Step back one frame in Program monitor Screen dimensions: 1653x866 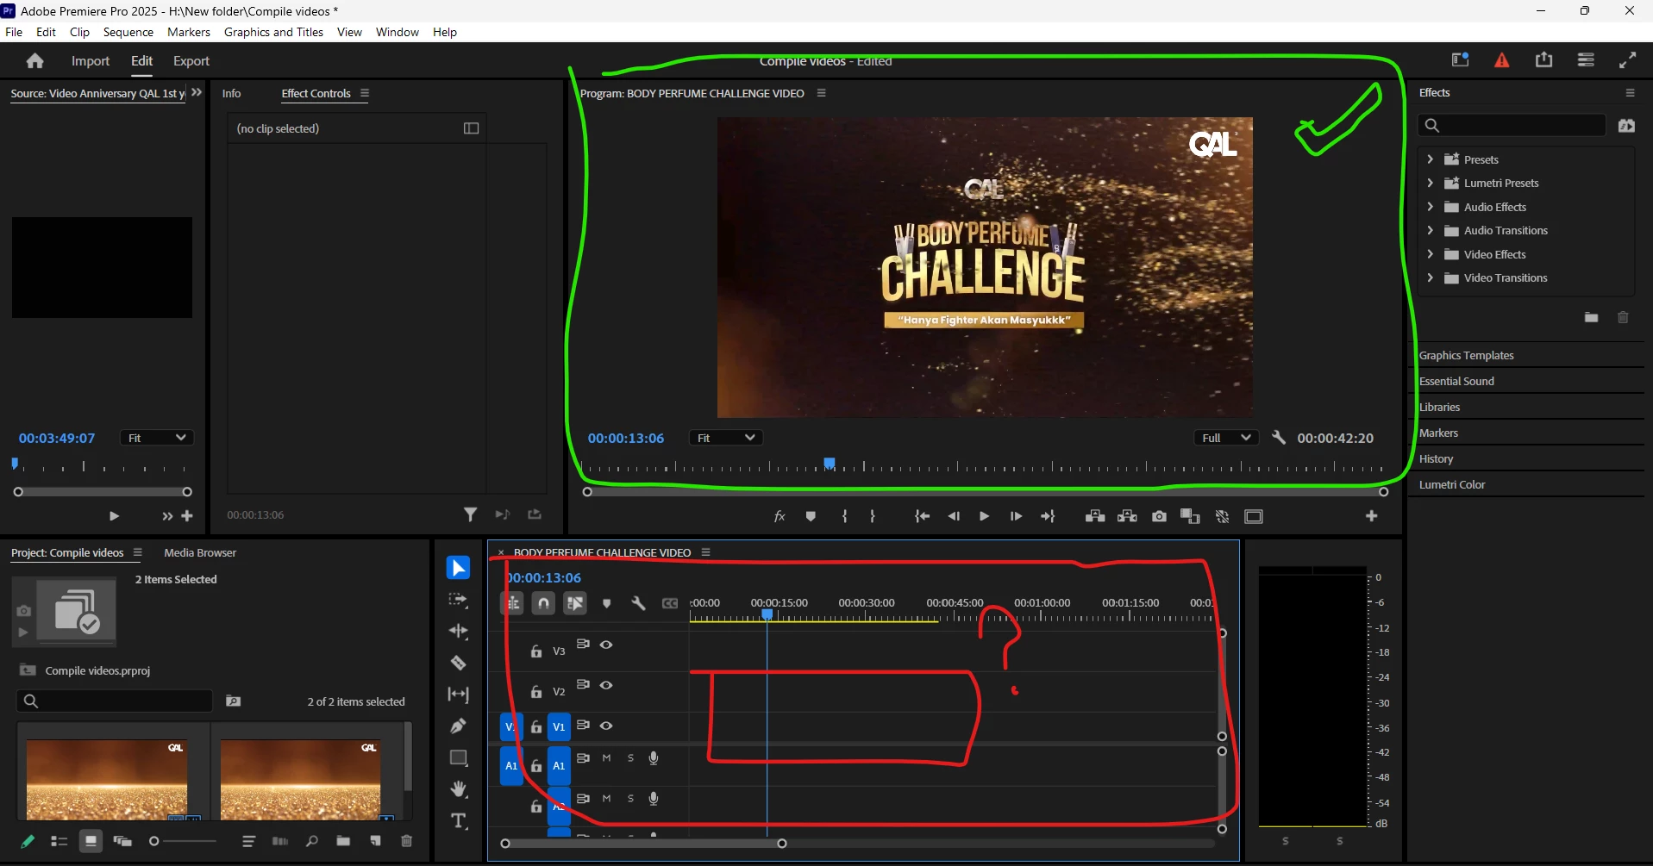(954, 516)
